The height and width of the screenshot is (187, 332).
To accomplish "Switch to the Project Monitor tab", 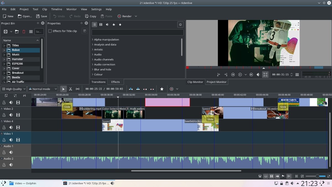I will pyautogui.click(x=216, y=82).
